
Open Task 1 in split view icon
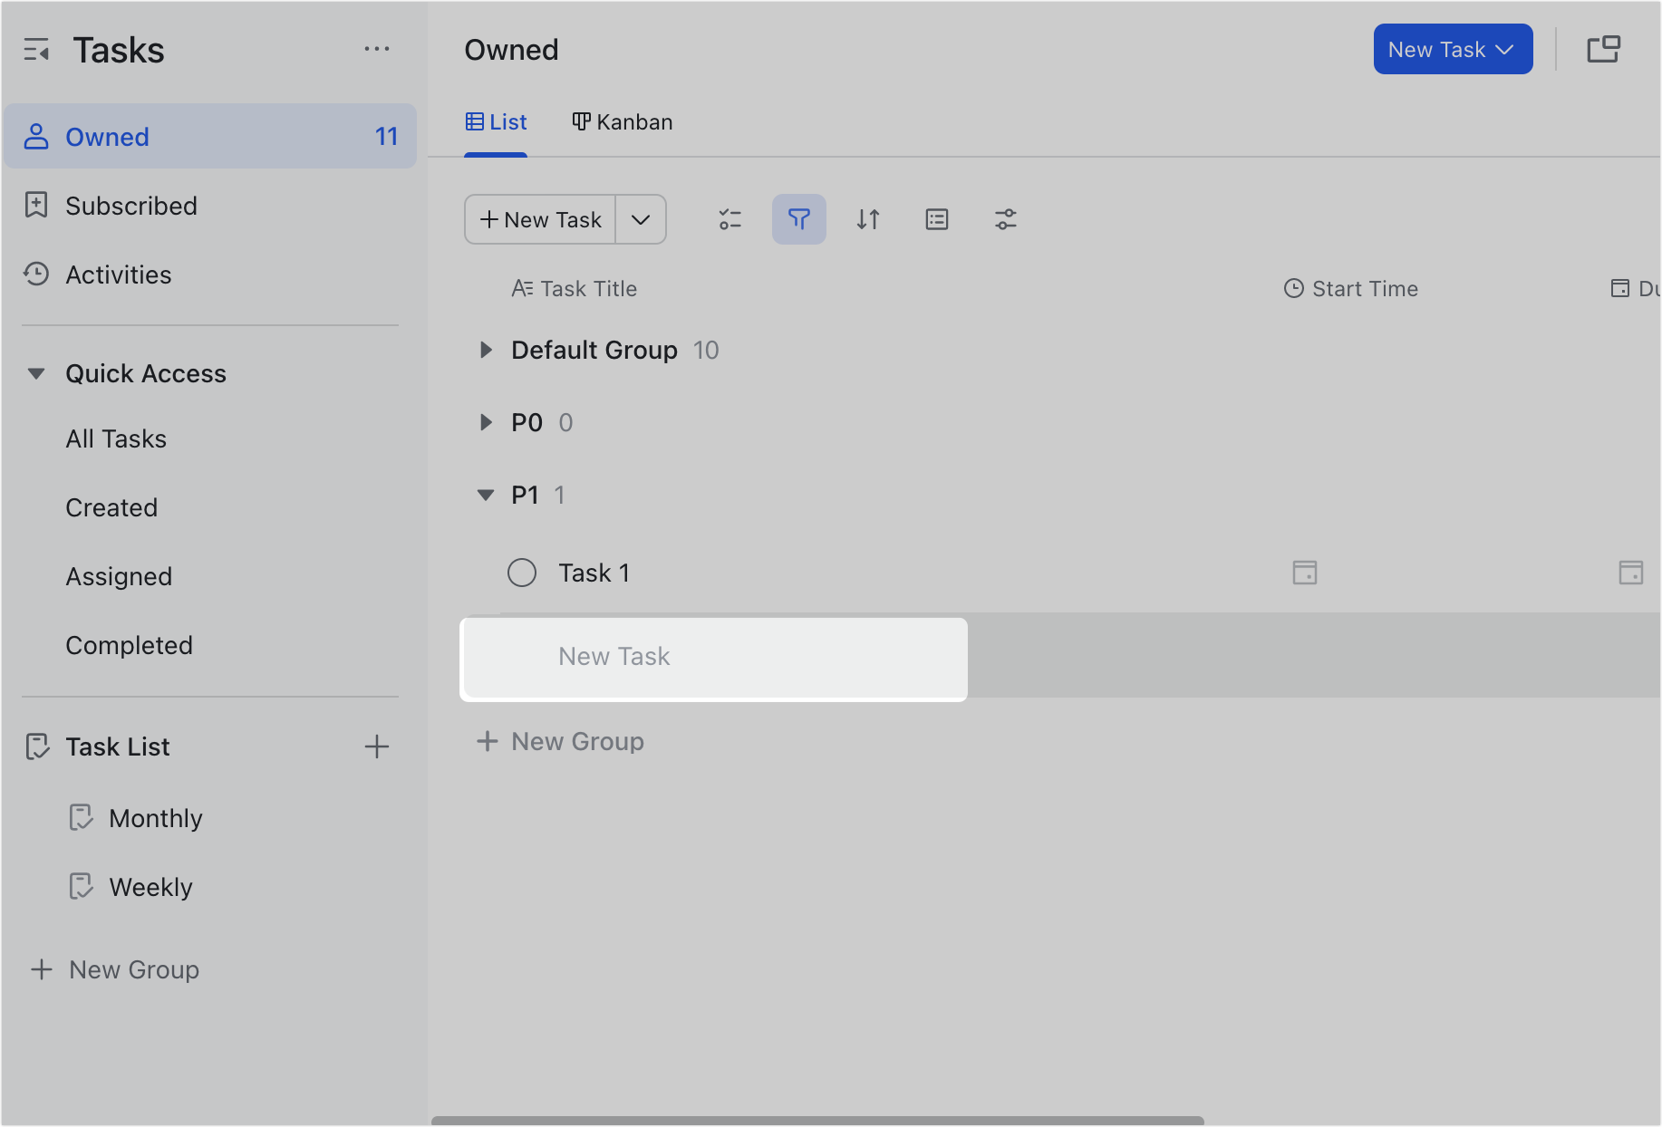(x=1605, y=49)
